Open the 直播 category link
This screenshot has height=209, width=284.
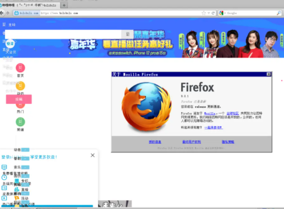(x=25, y=190)
